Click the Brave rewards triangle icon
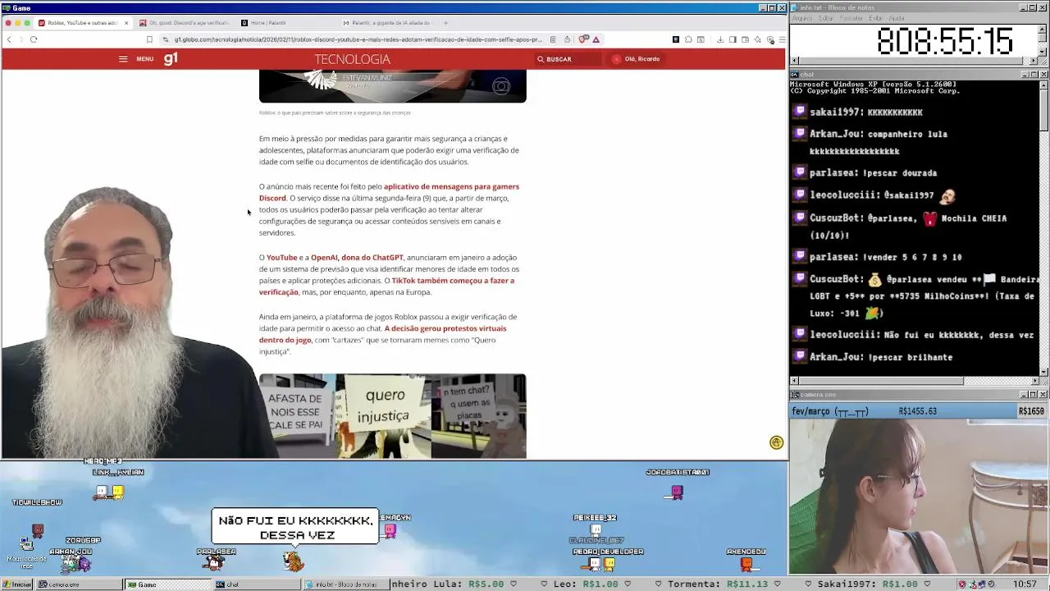 click(x=596, y=39)
